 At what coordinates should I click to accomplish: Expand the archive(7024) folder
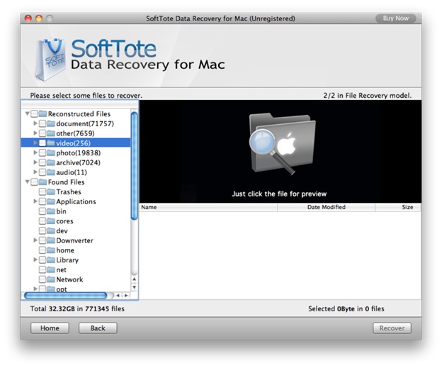(x=35, y=162)
